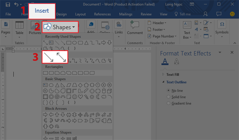Collapse the Text Outline section
The width and height of the screenshot is (239, 140).
[176, 82]
